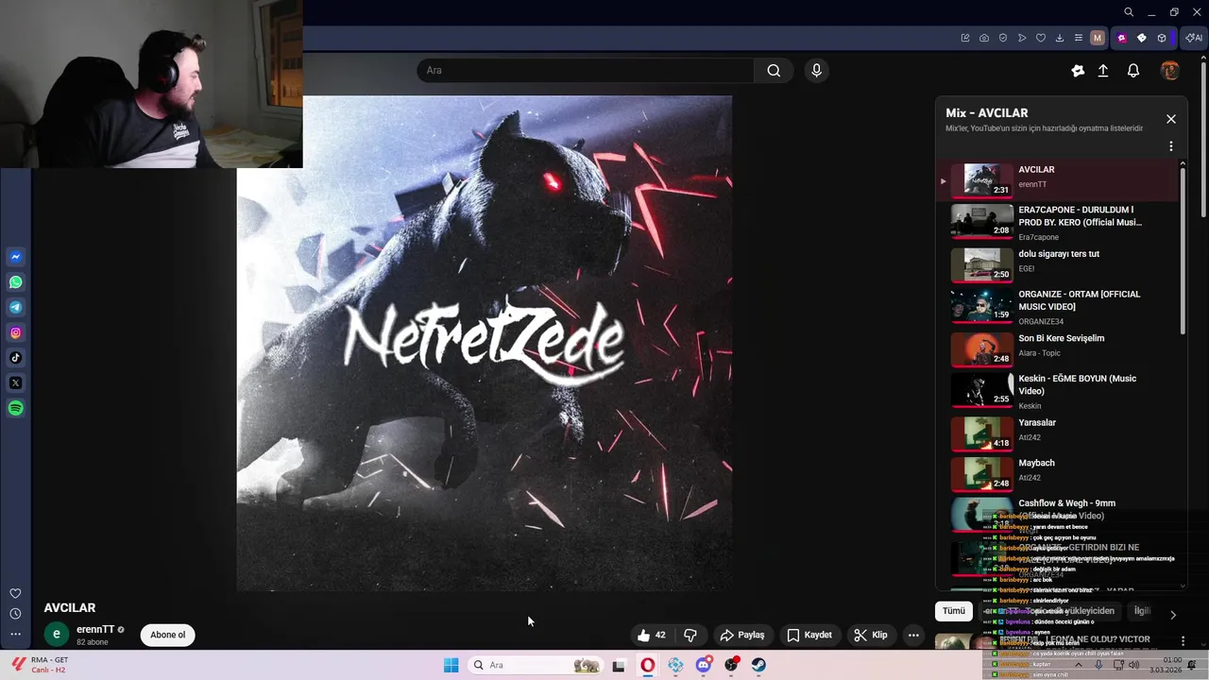Open the Windows Start menu
The width and height of the screenshot is (1209, 680).
(x=451, y=665)
